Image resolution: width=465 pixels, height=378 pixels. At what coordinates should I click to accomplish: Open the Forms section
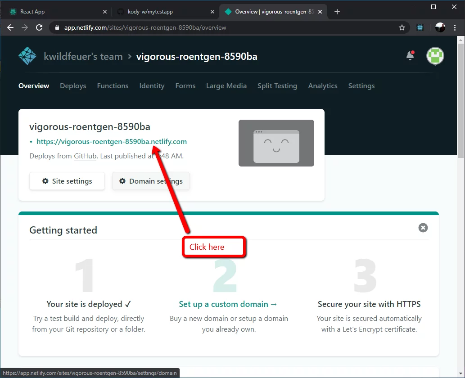[x=185, y=85]
